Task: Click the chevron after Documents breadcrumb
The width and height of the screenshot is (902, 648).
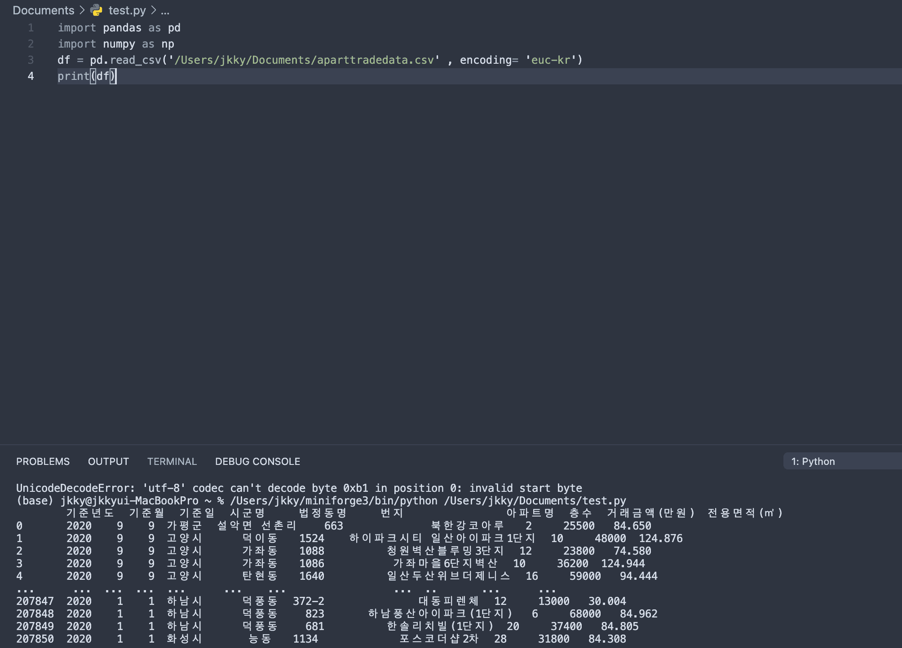Action: (x=82, y=10)
